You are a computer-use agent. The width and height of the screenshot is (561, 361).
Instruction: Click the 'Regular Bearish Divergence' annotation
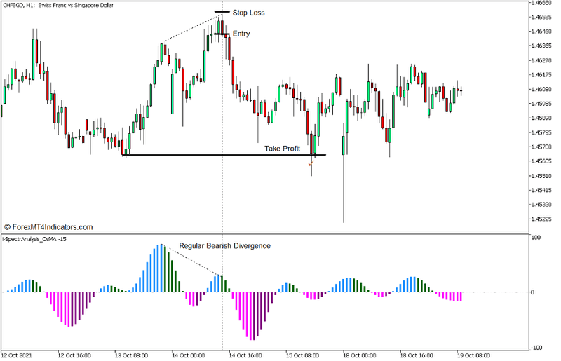[x=224, y=246]
